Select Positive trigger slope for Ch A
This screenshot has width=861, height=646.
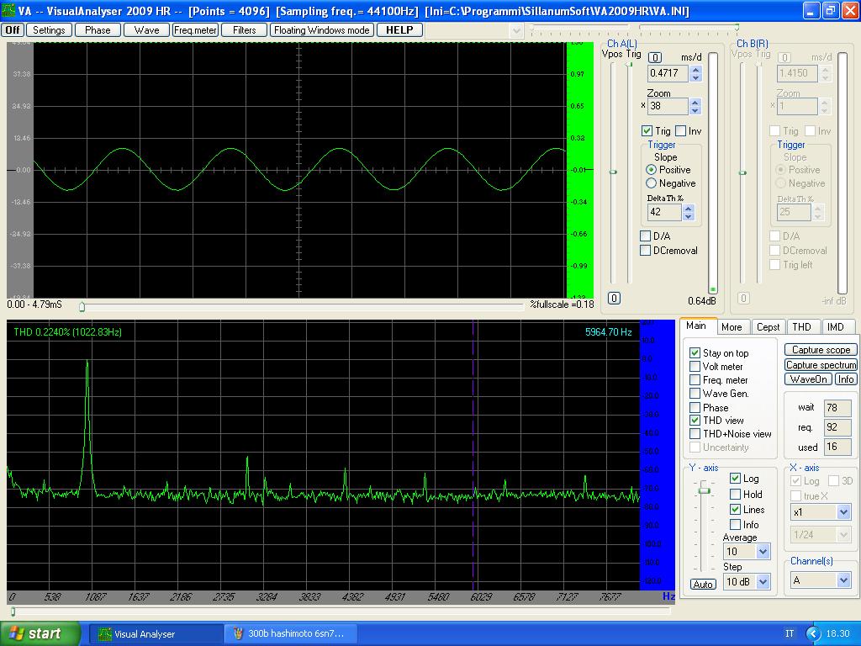tap(652, 170)
